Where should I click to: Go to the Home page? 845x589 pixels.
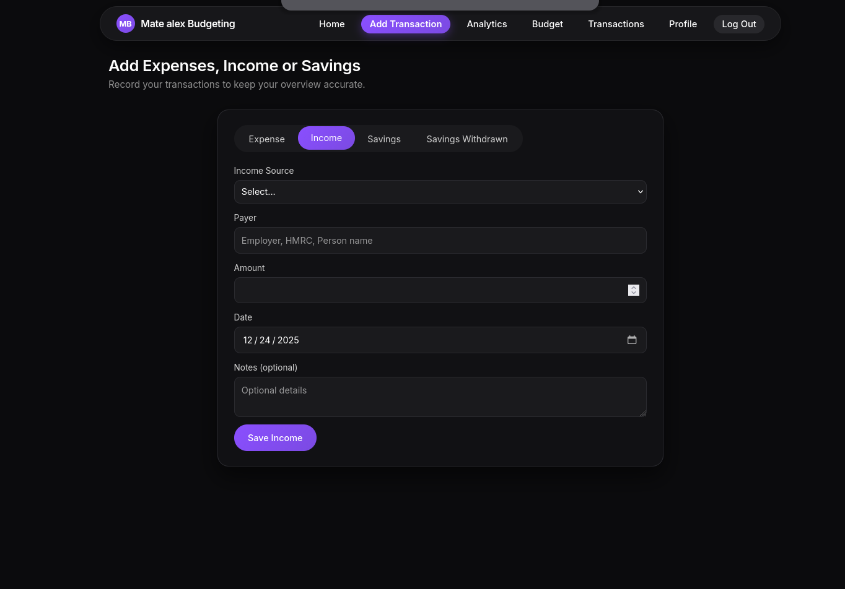coord(331,24)
